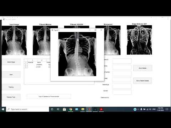The width and height of the screenshot is (171, 128).
Task: Click the network tray icon
Action: pyautogui.click(x=147, y=110)
